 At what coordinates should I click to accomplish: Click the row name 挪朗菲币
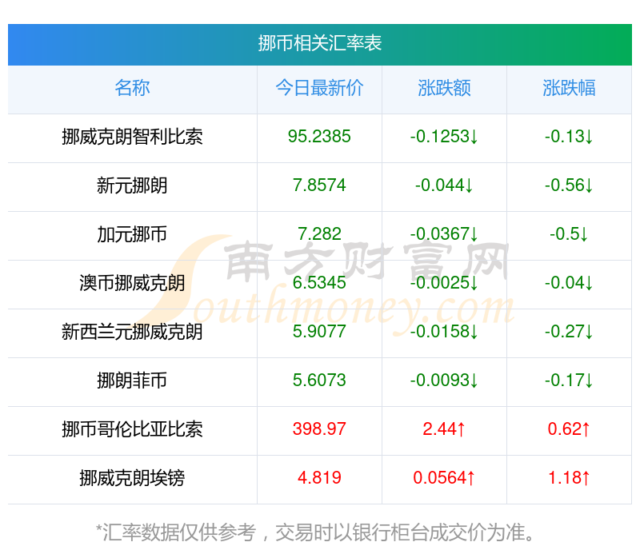point(132,381)
